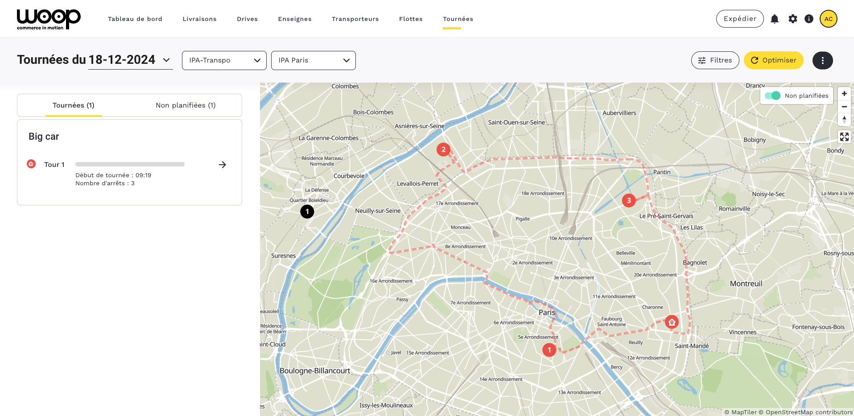The height and width of the screenshot is (416, 854).
Task: Toggle the Non planifiées map switch
Action: tap(772, 96)
